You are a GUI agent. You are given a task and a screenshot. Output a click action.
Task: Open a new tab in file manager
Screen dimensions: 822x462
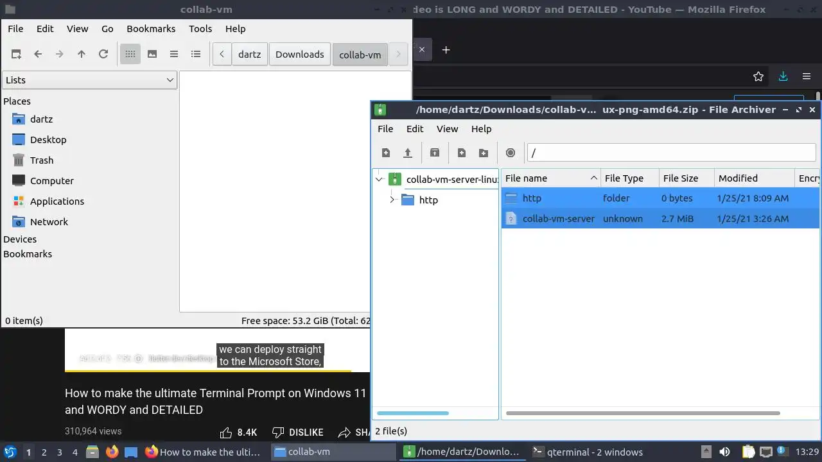[16, 55]
